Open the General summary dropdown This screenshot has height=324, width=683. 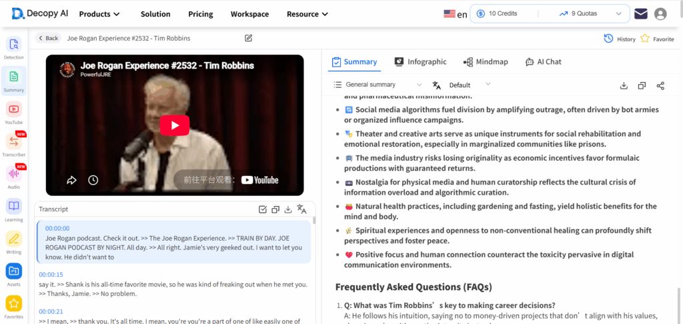tap(378, 85)
